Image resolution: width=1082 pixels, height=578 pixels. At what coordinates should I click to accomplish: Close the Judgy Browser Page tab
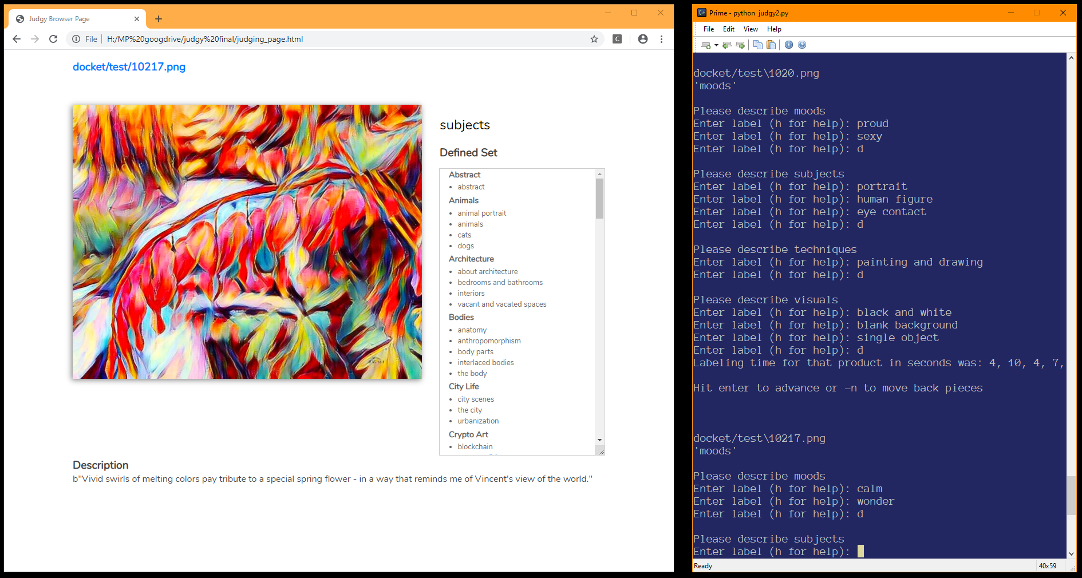[137, 19]
